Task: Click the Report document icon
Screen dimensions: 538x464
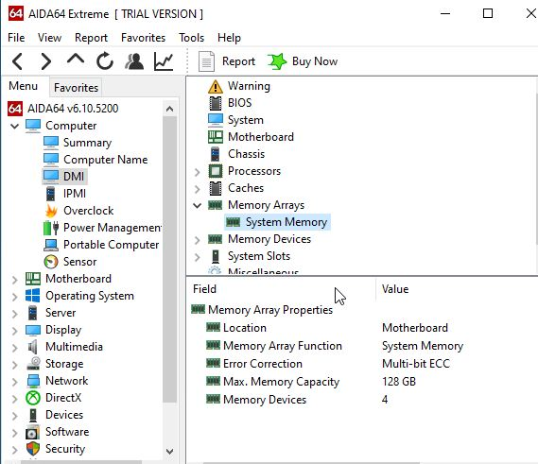Action: pyautogui.click(x=206, y=61)
